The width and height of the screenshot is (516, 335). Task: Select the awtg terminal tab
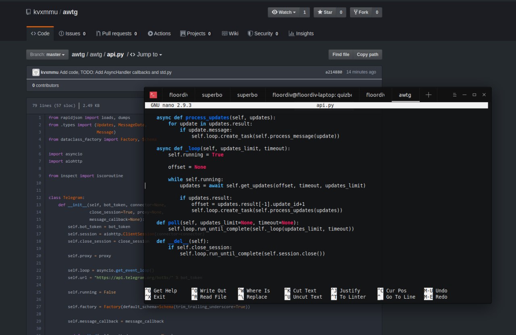(405, 95)
